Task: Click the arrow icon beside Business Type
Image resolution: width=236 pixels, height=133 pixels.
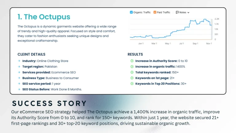Action: tap(19, 78)
